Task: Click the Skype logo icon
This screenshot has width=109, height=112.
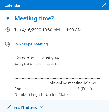Action: [x=7, y=44]
